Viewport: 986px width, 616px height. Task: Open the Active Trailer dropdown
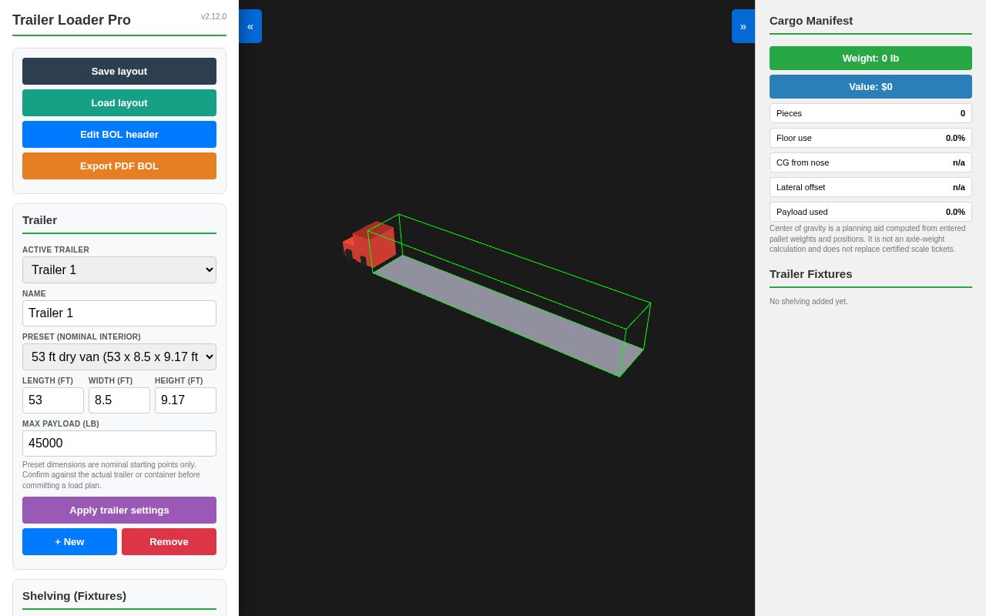pyautogui.click(x=119, y=269)
